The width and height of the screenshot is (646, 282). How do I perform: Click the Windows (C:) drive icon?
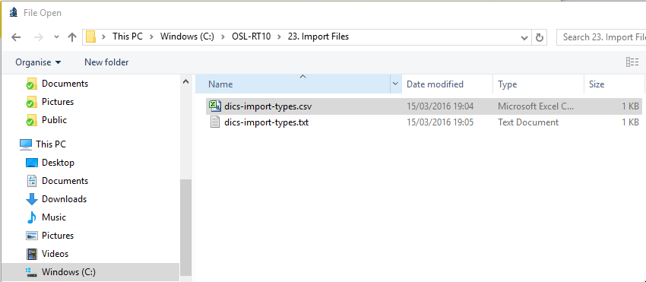[32, 272]
